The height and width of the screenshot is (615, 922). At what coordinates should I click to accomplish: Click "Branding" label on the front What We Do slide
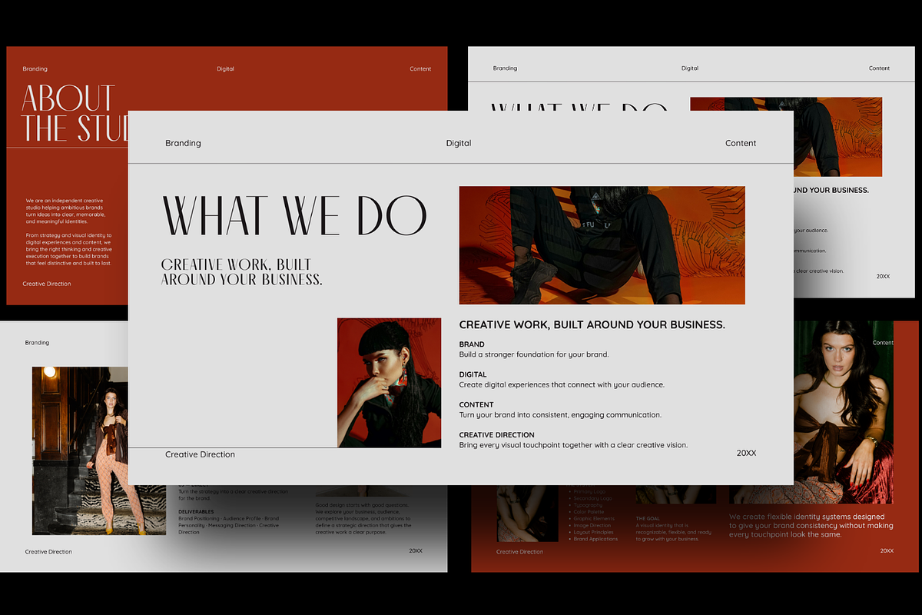point(183,143)
